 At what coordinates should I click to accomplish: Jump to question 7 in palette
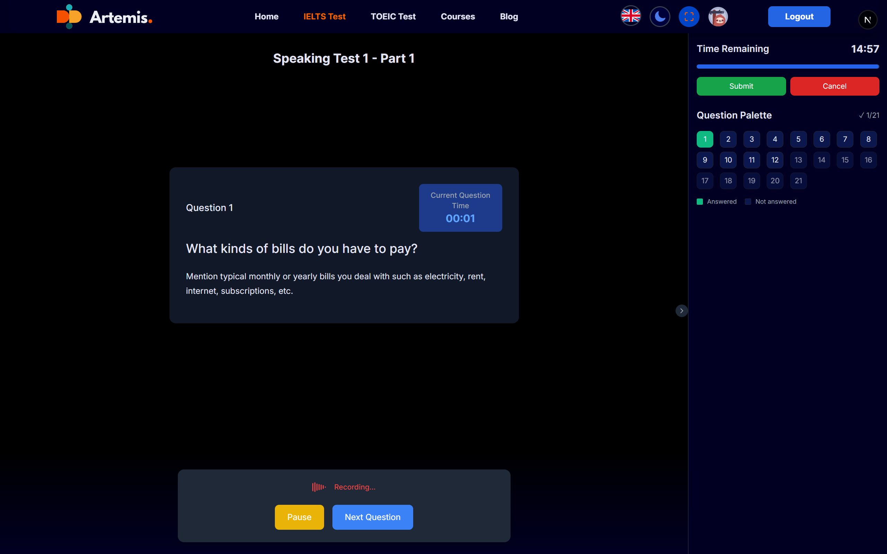[845, 139]
